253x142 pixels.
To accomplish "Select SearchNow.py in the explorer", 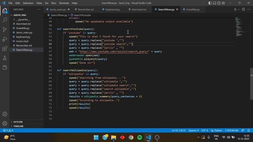I will click(24, 50).
